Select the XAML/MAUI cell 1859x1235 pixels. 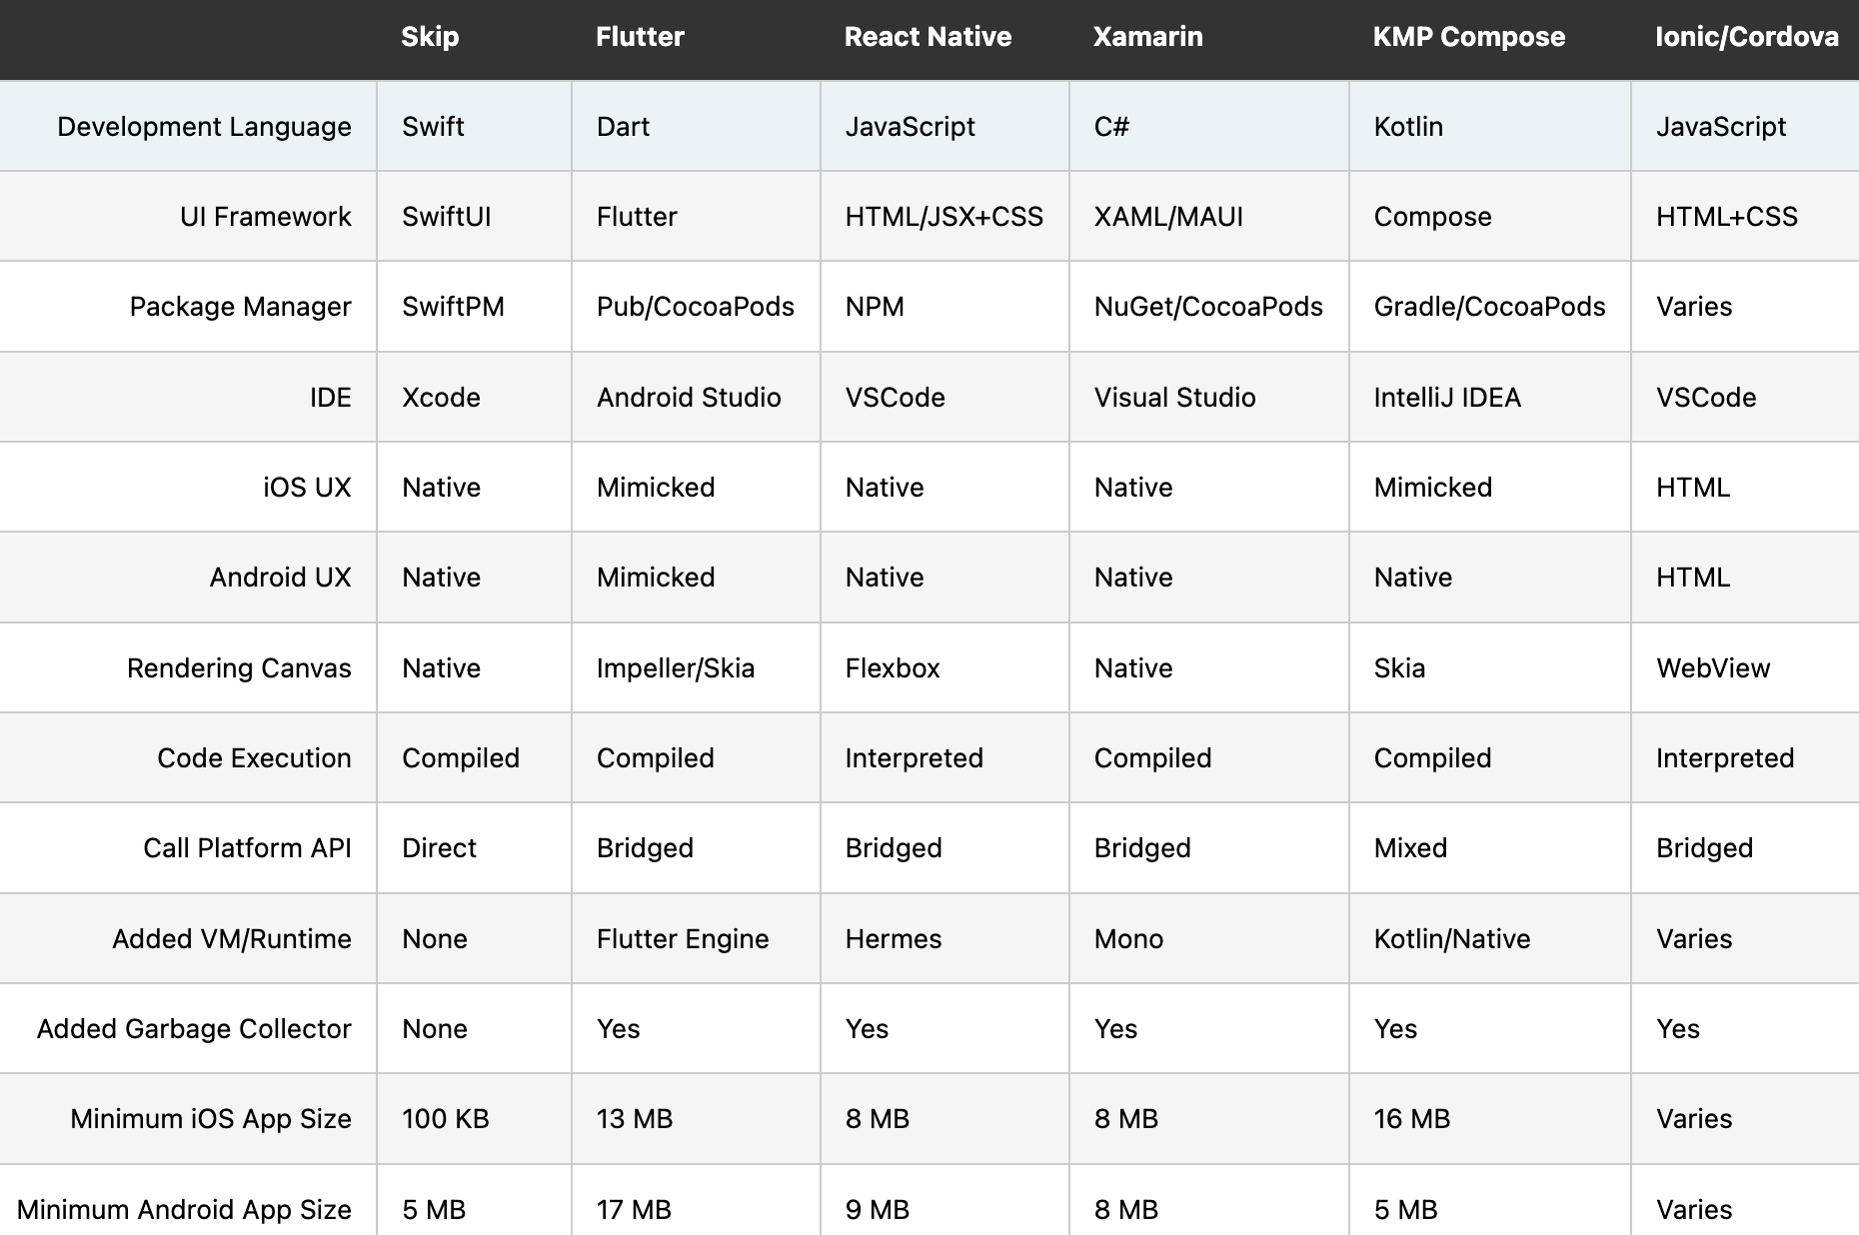pos(1168,217)
